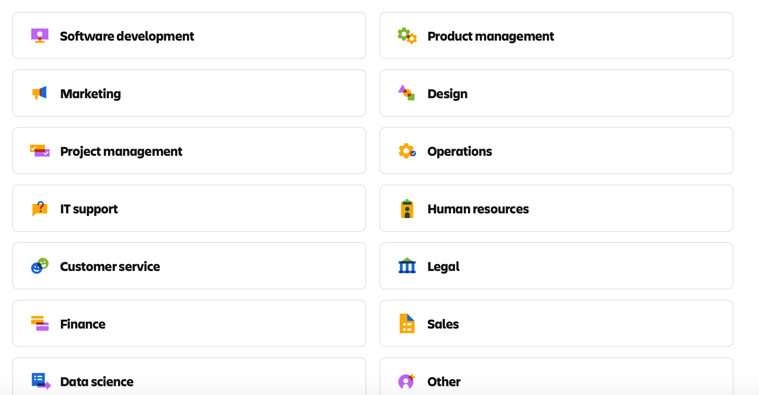
Task: Click the Product management gears icon
Action: click(x=407, y=36)
